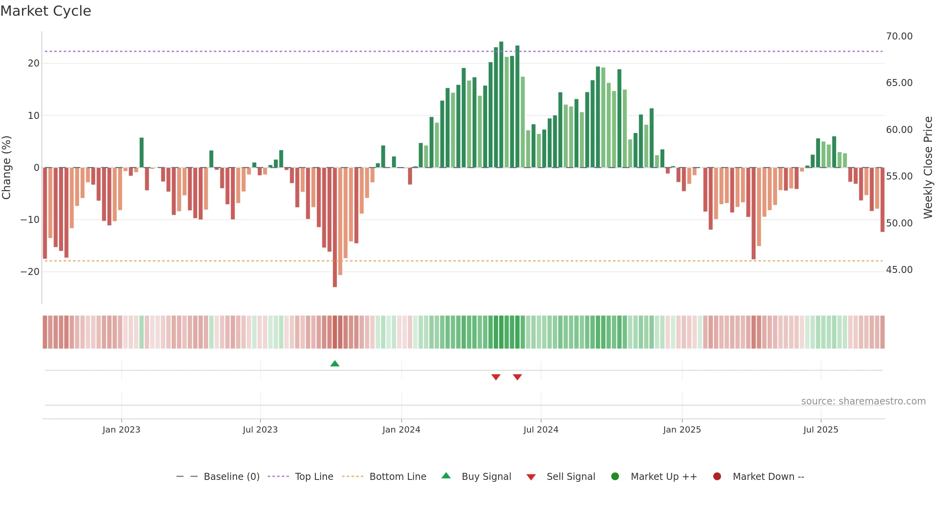Image resolution: width=939 pixels, height=528 pixels.
Task: Click the 65.00 price axis label
Action: pyautogui.click(x=899, y=83)
